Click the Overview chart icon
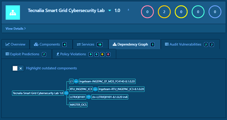The image size is (227, 120). [7, 44]
